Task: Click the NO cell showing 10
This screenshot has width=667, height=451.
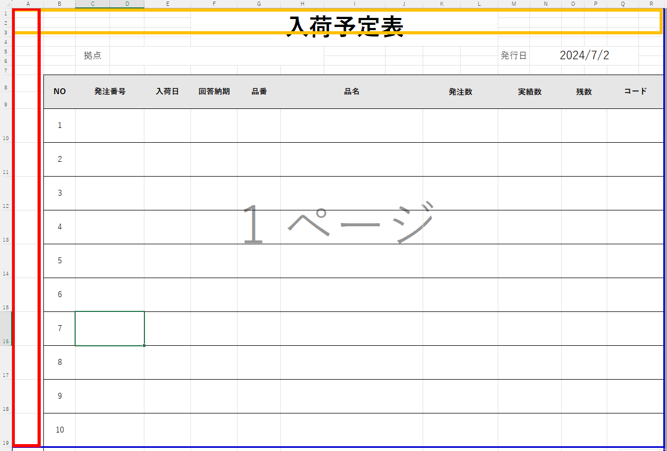Action: point(60,430)
